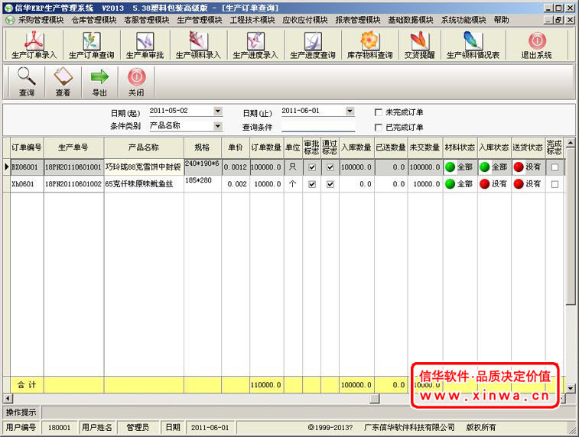Image resolution: width=579 pixels, height=437 pixels.
Task: Click the 导出 green arrow button
Action: click(99, 82)
